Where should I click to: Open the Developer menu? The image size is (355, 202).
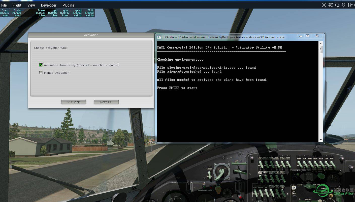[x=49, y=5]
